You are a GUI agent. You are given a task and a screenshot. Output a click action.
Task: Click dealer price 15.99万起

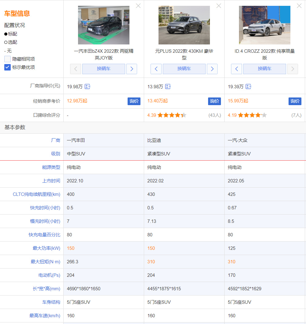[x=238, y=101]
